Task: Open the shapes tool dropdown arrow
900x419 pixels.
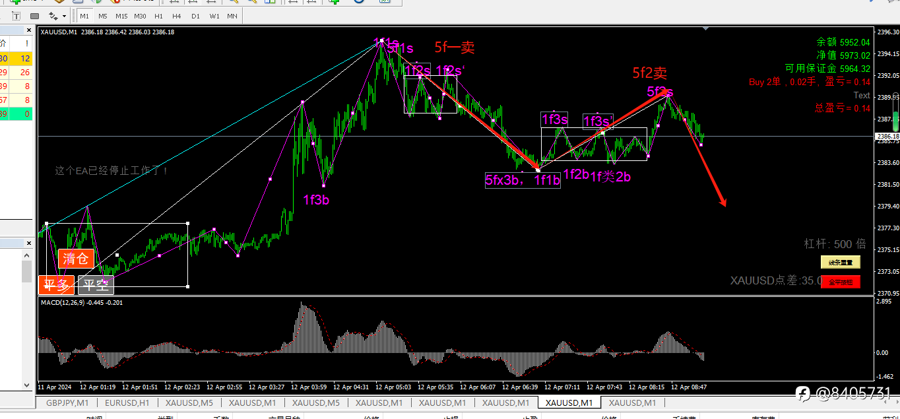Action: [63, 15]
